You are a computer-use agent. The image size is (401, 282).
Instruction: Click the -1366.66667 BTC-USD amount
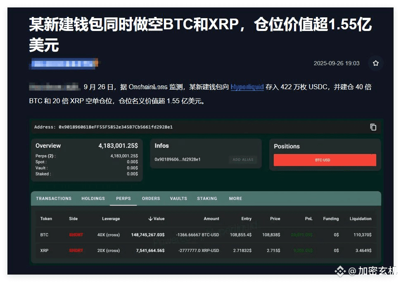[197, 235]
